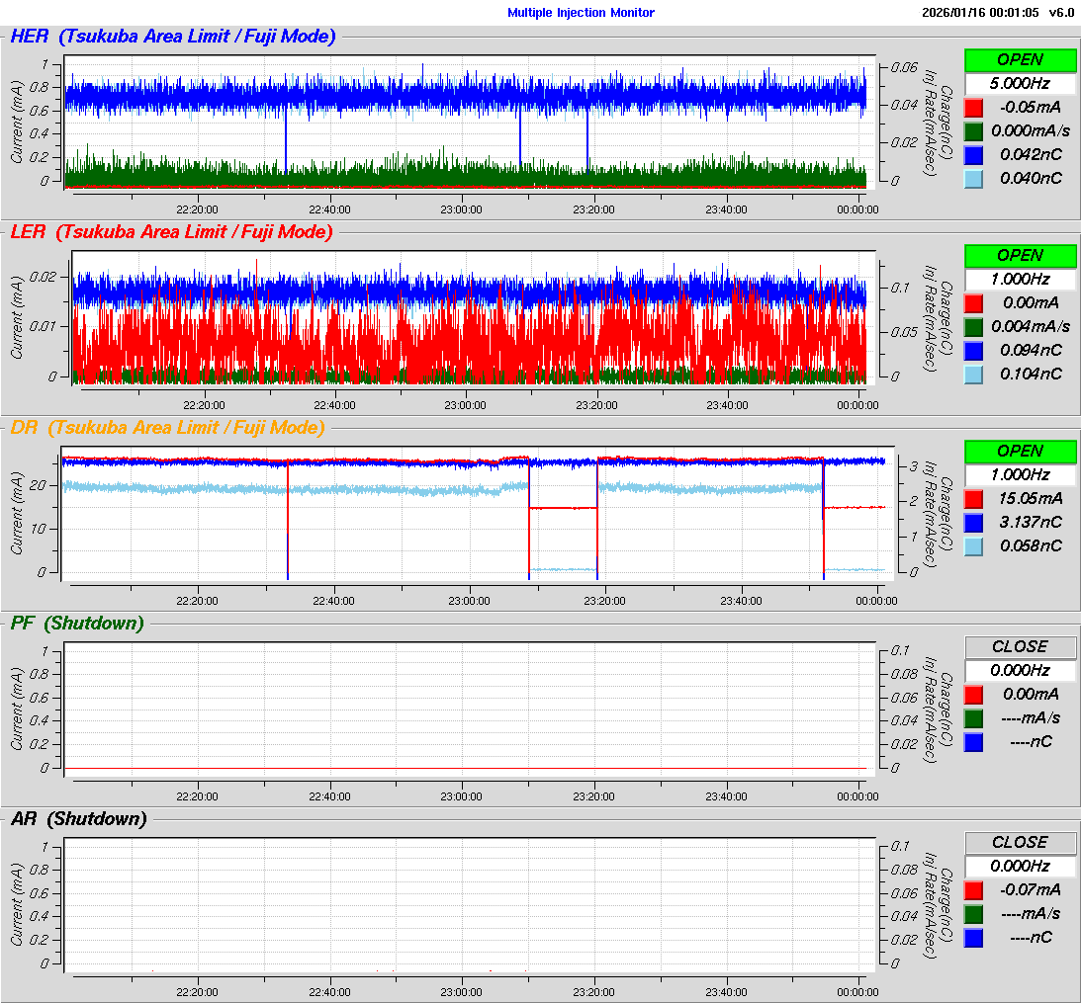Image resolution: width=1081 pixels, height=1003 pixels.
Task: Click HER green swatch beside 0.000mA/s
Action: point(973,131)
